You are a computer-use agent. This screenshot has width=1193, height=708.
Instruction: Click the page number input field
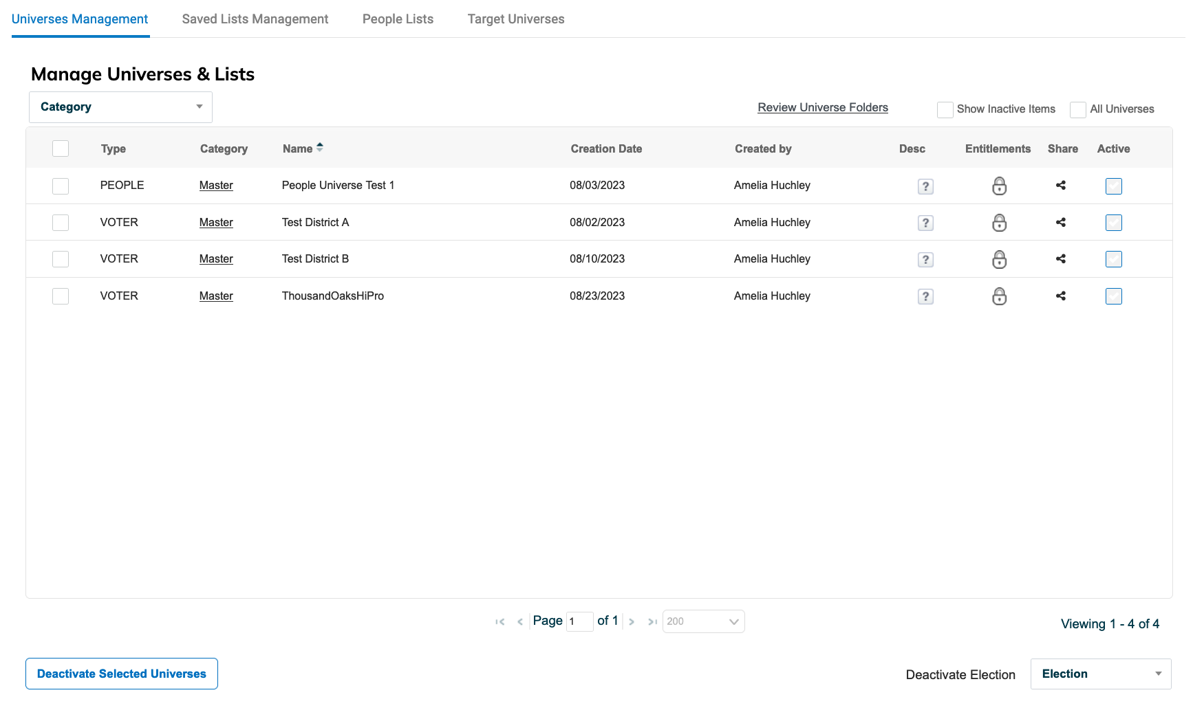tap(579, 621)
